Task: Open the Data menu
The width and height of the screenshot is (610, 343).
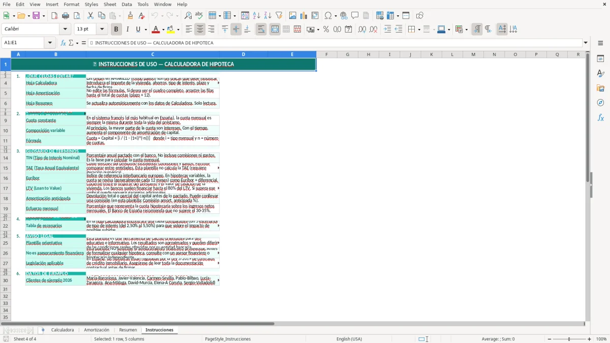Action: (x=127, y=4)
